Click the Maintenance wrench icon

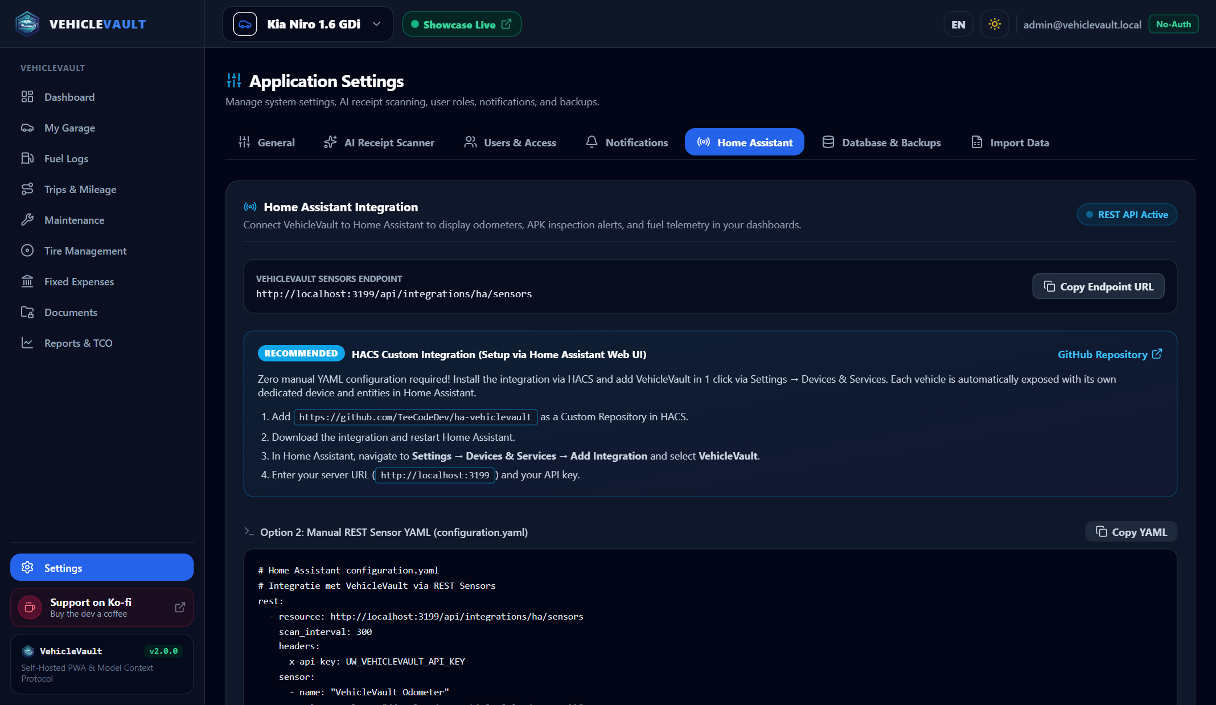tap(27, 220)
